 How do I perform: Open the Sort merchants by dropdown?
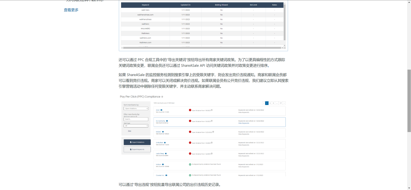[x=136, y=109]
